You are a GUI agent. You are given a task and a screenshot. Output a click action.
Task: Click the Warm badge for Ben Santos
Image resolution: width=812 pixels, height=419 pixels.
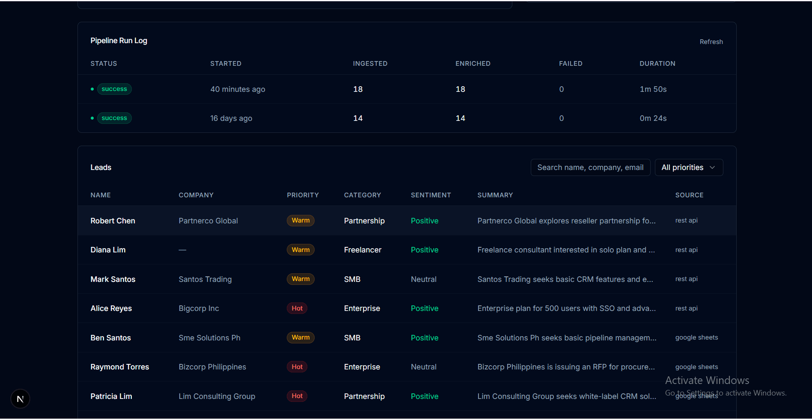click(300, 337)
